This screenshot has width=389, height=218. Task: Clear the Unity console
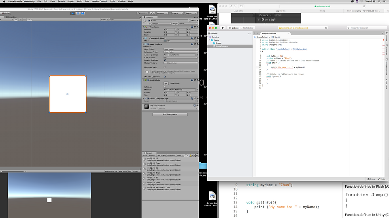pyautogui.click(x=145, y=156)
